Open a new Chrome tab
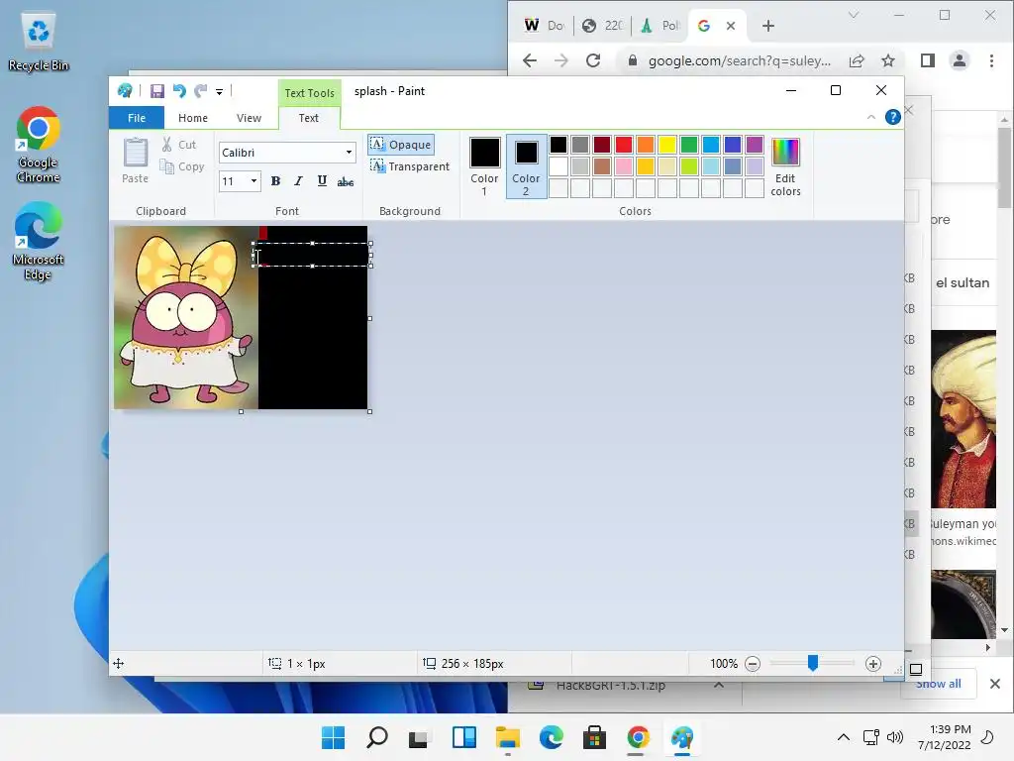 coord(767,26)
